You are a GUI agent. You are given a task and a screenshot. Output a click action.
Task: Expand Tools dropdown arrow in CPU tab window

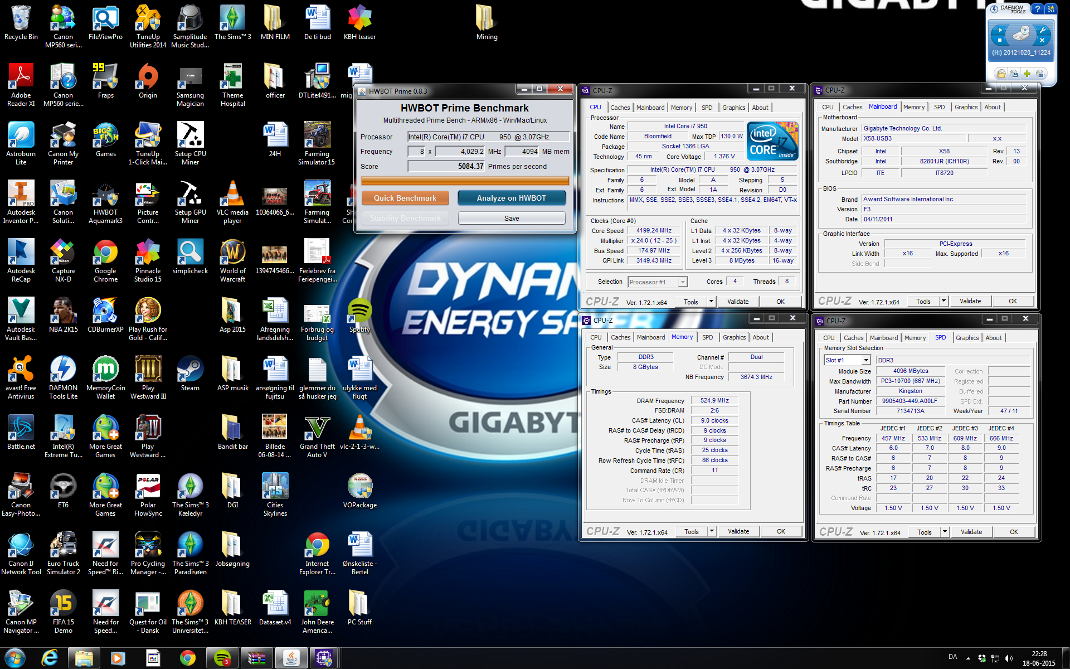tap(711, 302)
